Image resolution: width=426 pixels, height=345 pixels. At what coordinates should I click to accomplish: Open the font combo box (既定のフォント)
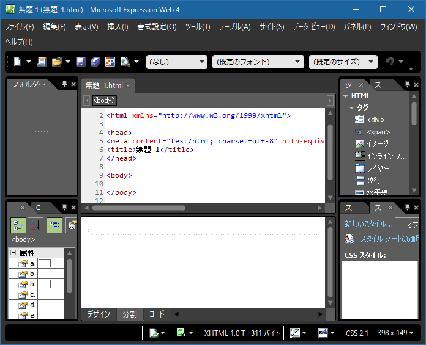[258, 62]
